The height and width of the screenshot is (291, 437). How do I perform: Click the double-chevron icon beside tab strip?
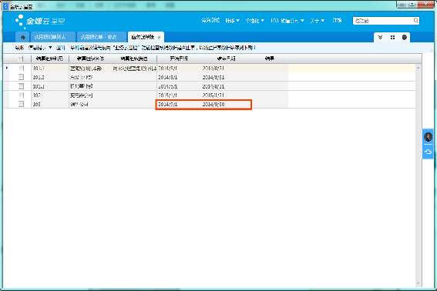(380, 37)
